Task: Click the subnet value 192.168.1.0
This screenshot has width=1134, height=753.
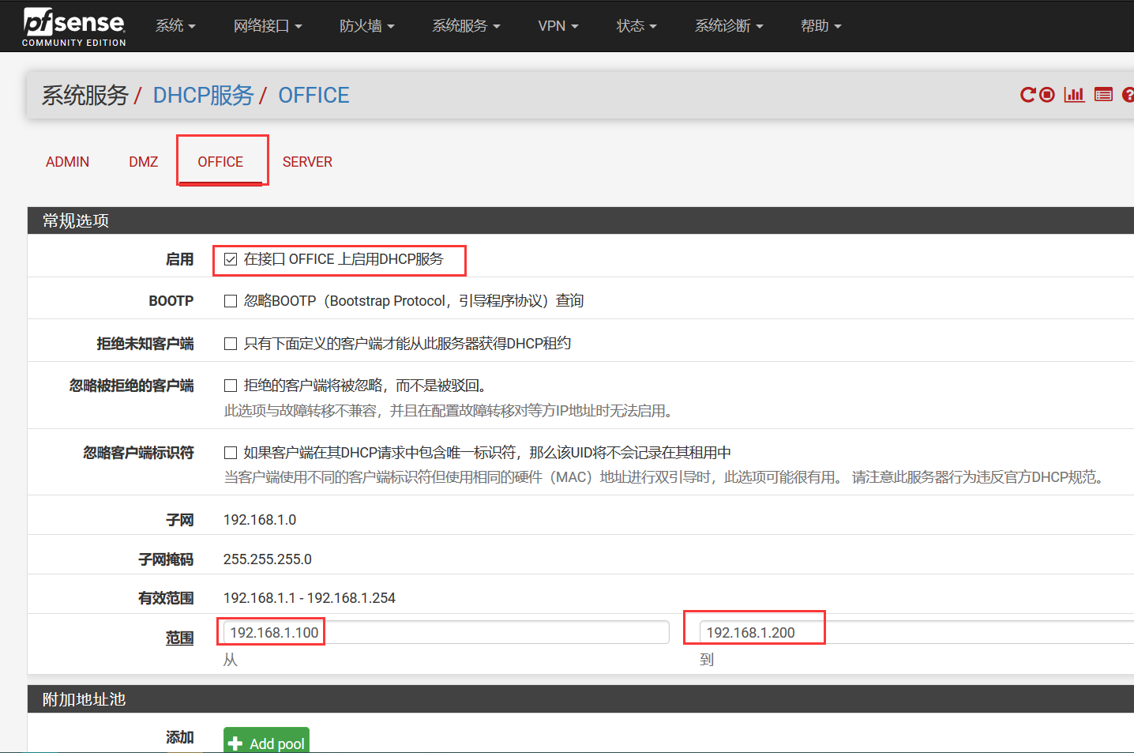Action: (x=260, y=520)
